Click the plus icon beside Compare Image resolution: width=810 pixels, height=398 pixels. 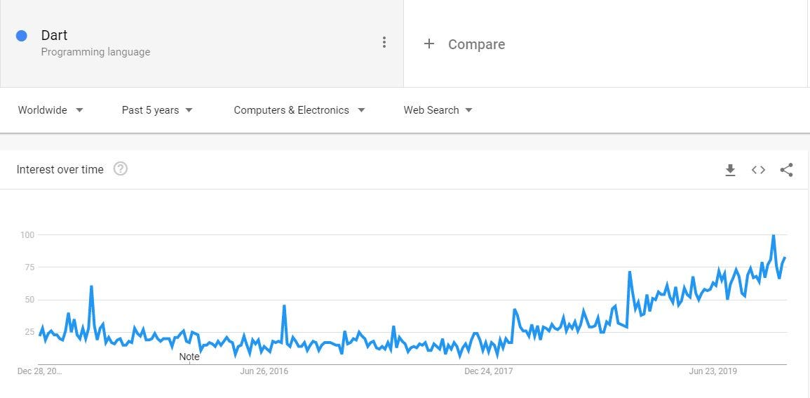[x=428, y=44]
